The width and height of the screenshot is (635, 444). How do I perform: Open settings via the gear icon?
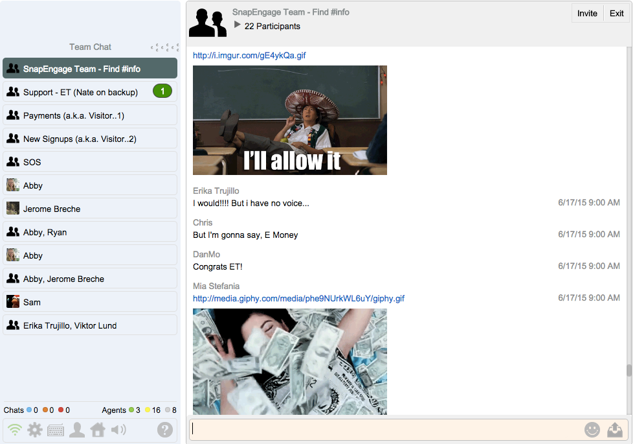click(34, 430)
